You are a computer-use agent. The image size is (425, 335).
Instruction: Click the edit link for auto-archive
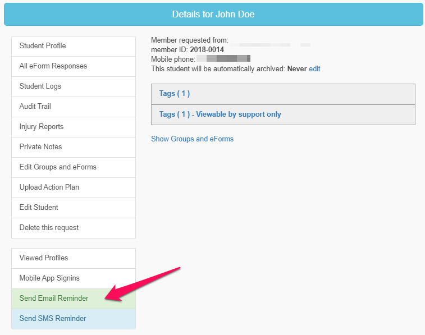(314, 69)
